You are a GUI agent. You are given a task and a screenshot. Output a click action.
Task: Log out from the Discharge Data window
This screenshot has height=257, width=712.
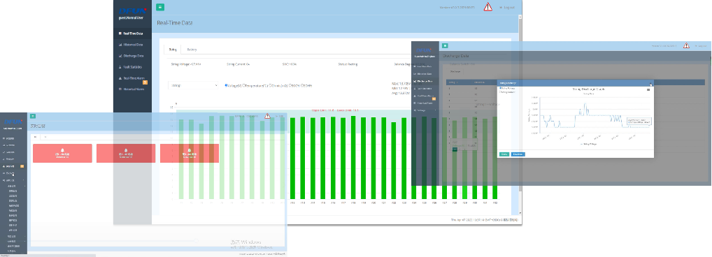[x=701, y=46]
